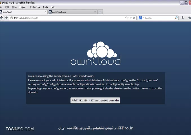
Task: Open the Bookmarks menu
Action: coord(35,7)
